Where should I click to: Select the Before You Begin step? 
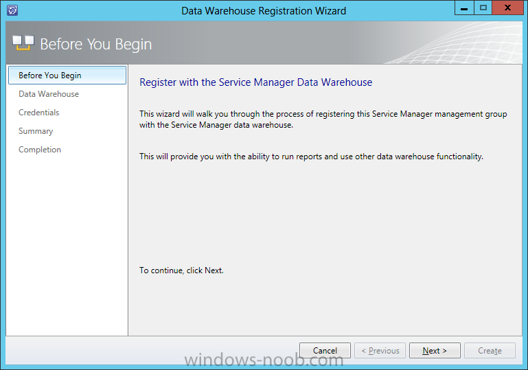[67, 76]
